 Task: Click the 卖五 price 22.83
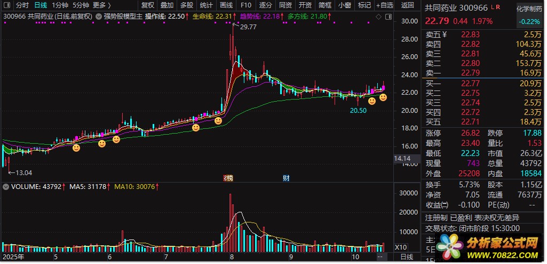tap(470, 35)
